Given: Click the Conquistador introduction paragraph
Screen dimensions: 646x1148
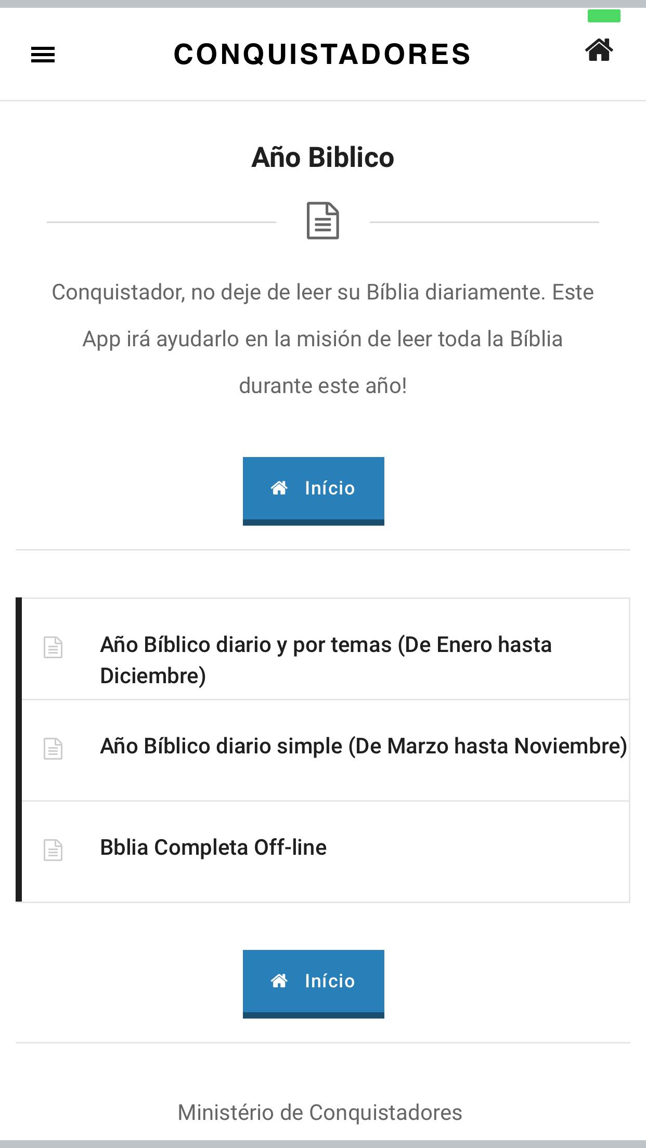Looking at the screenshot, I should 323,339.
